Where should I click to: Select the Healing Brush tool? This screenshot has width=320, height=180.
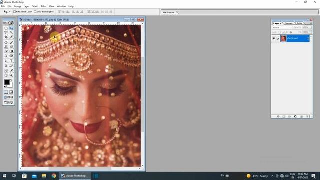[x=6, y=43]
